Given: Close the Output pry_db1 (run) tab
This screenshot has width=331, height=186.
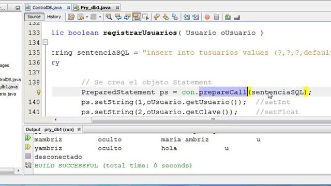Looking at the screenshot, I should click(x=79, y=129).
